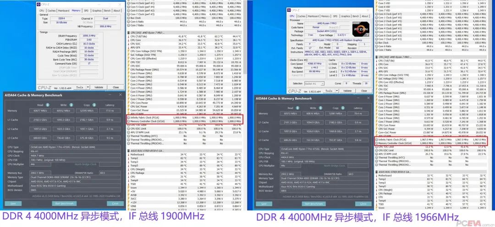This screenshot has height=227, width=495.
Task: Click clock icon of FCLK row reading 1,900.0 MHz
Action: [x=128, y=118]
